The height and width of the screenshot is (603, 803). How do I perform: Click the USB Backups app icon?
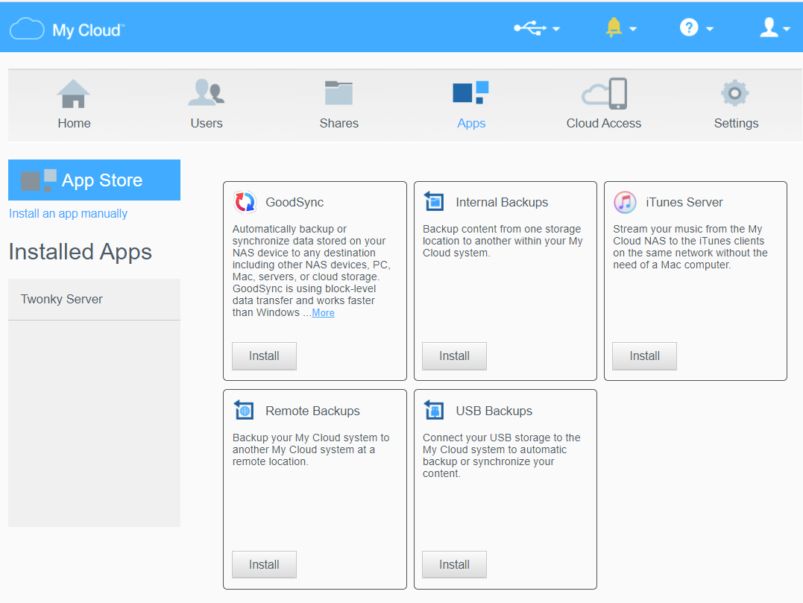(x=434, y=410)
